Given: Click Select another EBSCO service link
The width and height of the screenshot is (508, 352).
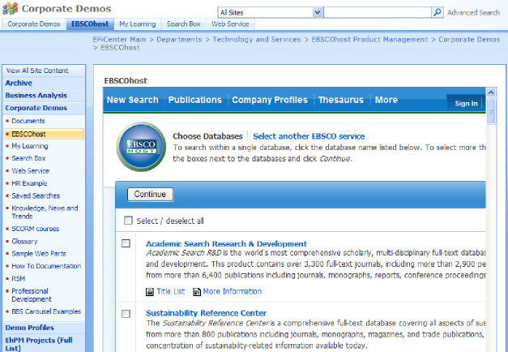Looking at the screenshot, I should pyautogui.click(x=309, y=136).
